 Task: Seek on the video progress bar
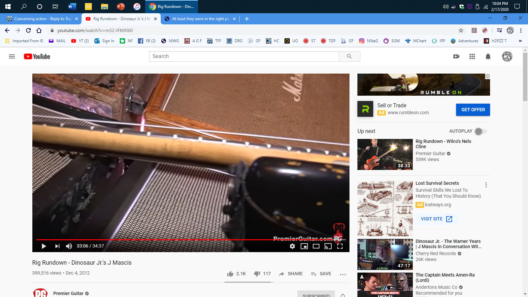(x=191, y=239)
